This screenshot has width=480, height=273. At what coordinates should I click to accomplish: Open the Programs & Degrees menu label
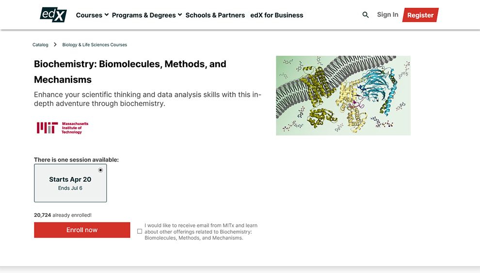coord(144,15)
